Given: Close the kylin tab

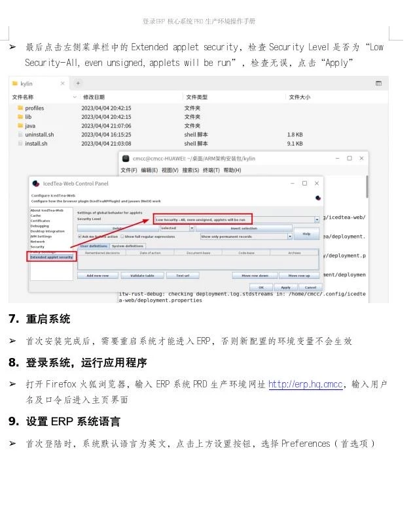Looking at the screenshot, I should (63, 84).
